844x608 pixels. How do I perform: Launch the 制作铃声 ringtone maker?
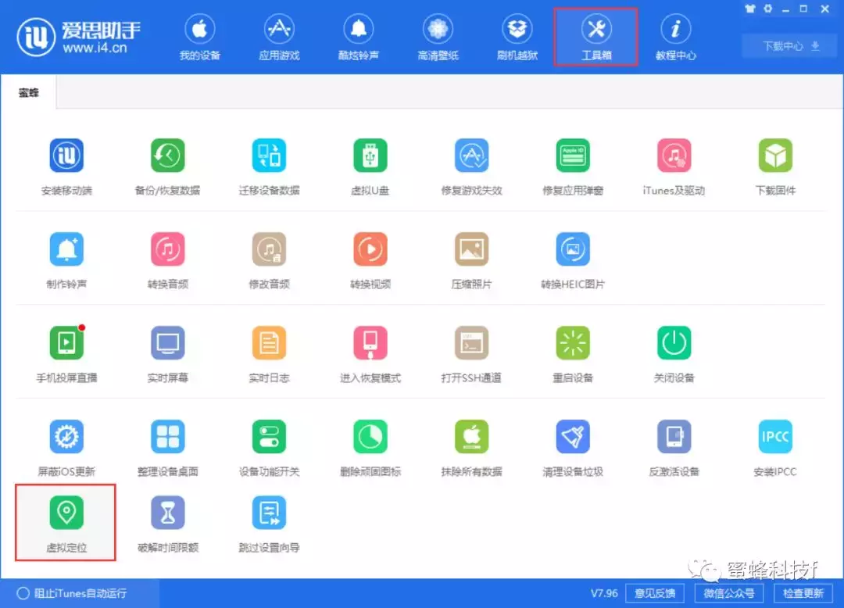(x=66, y=250)
